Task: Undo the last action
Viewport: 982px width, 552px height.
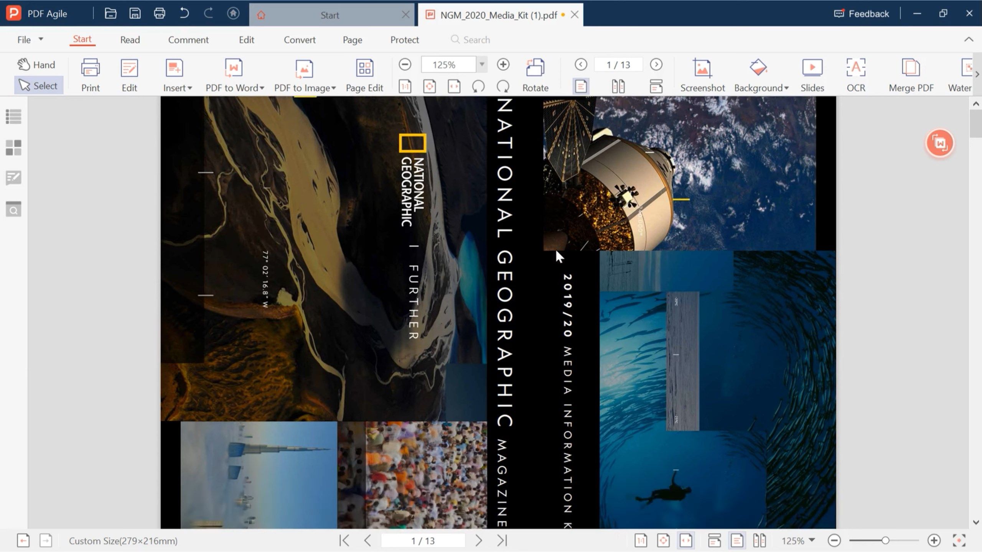Action: (x=185, y=14)
